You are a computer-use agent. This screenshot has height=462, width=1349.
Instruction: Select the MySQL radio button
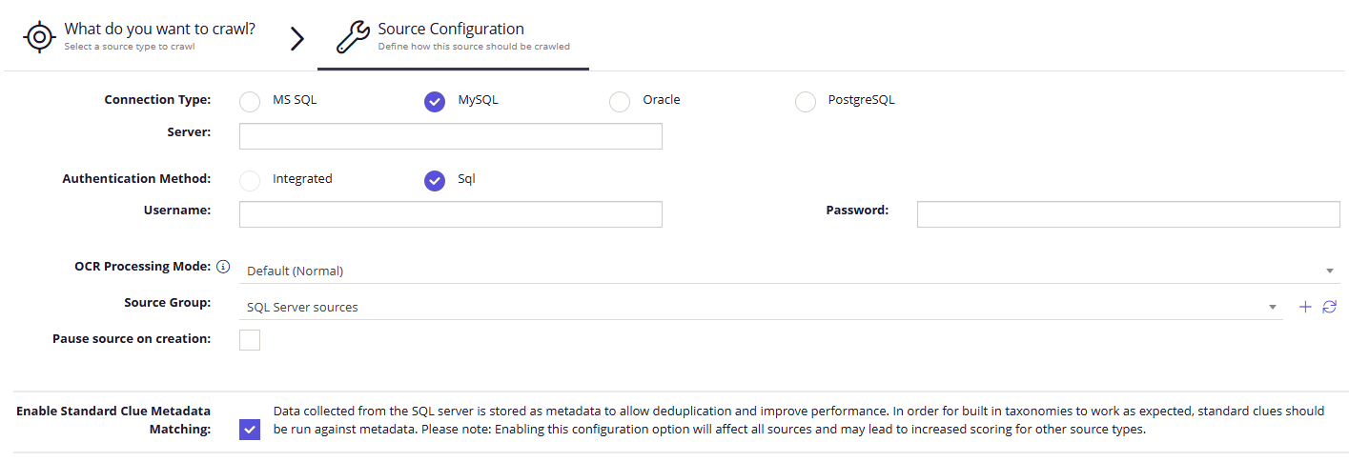tap(435, 102)
